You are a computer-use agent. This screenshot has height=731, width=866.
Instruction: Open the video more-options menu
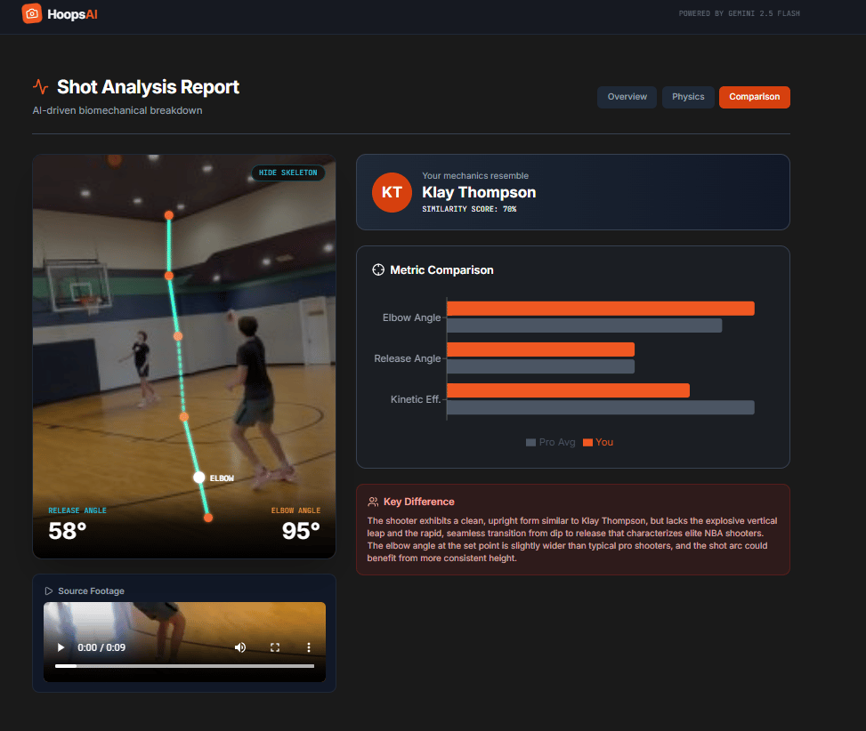coord(309,647)
